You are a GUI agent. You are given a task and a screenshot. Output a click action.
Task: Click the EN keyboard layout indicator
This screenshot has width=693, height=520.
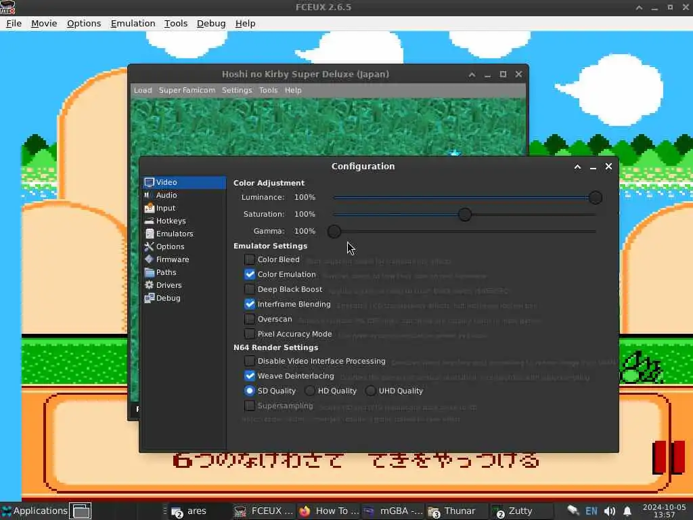click(x=591, y=511)
